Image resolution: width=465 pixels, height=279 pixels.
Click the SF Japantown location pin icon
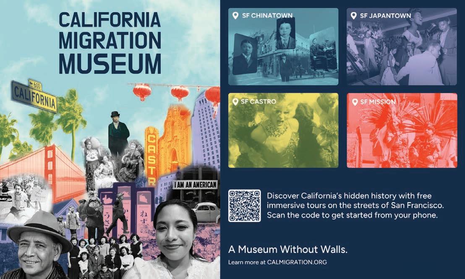point(353,16)
